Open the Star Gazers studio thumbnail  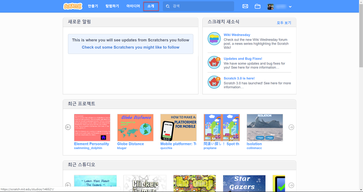tap(244, 183)
